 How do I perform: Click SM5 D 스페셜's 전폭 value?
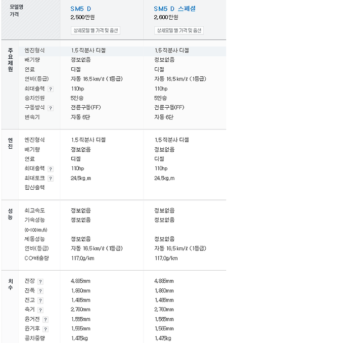[164, 291]
